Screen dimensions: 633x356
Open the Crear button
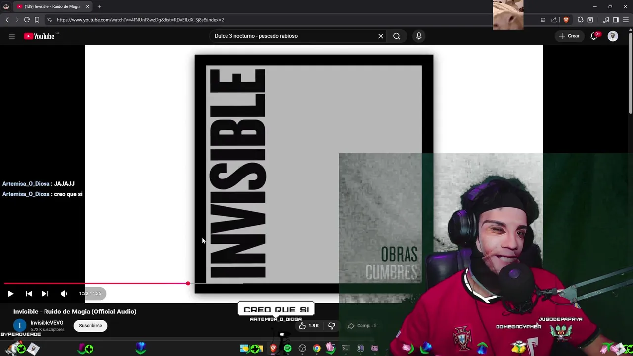click(x=569, y=36)
